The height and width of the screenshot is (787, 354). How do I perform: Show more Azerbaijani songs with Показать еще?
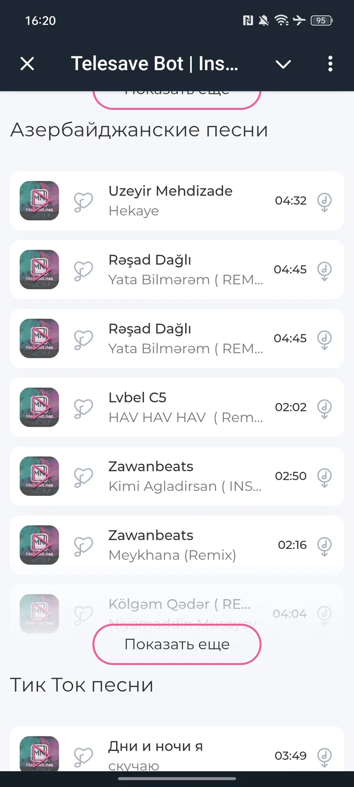coord(177,644)
